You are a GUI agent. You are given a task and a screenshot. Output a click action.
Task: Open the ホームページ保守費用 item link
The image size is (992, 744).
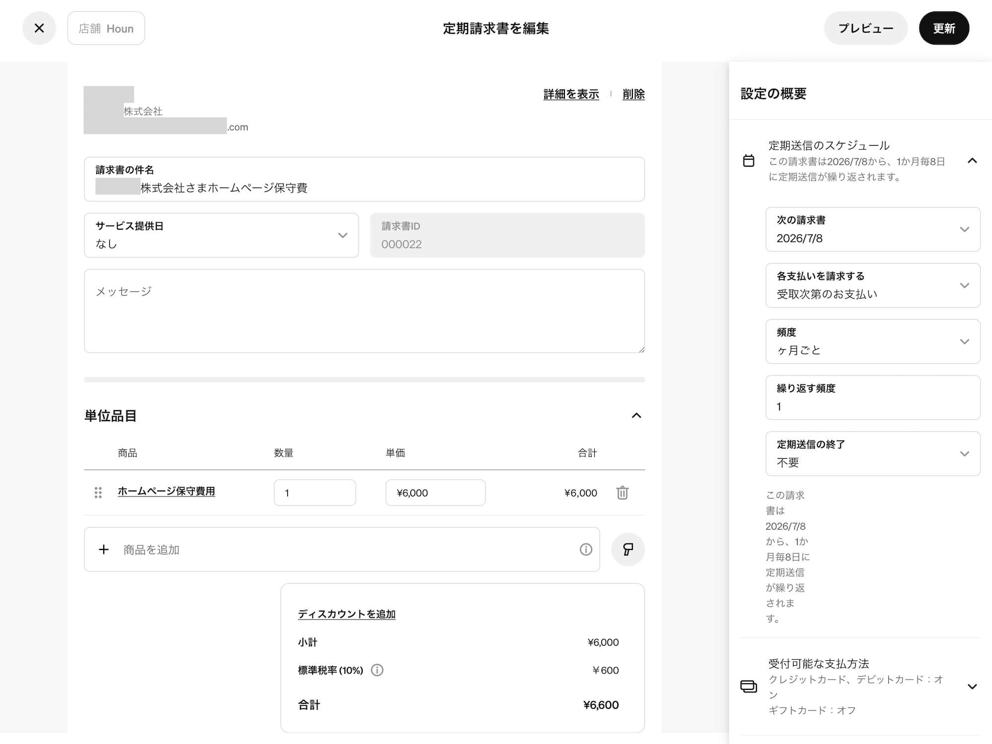(166, 491)
